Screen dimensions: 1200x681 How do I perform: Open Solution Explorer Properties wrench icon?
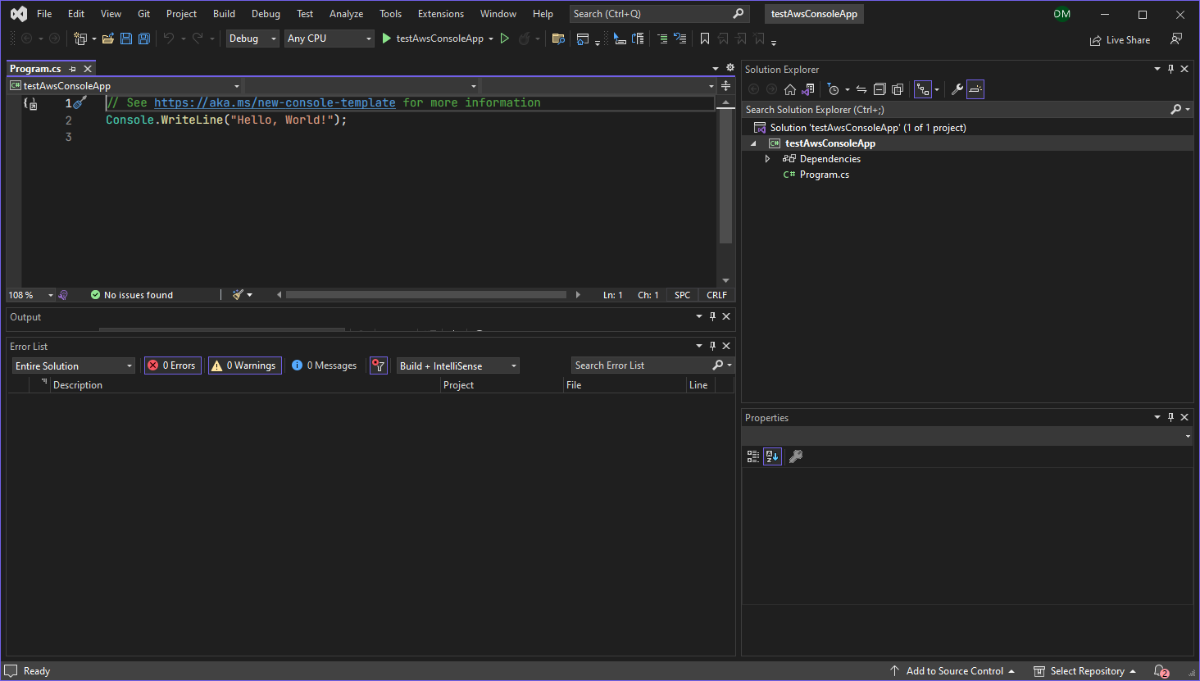[x=957, y=89]
